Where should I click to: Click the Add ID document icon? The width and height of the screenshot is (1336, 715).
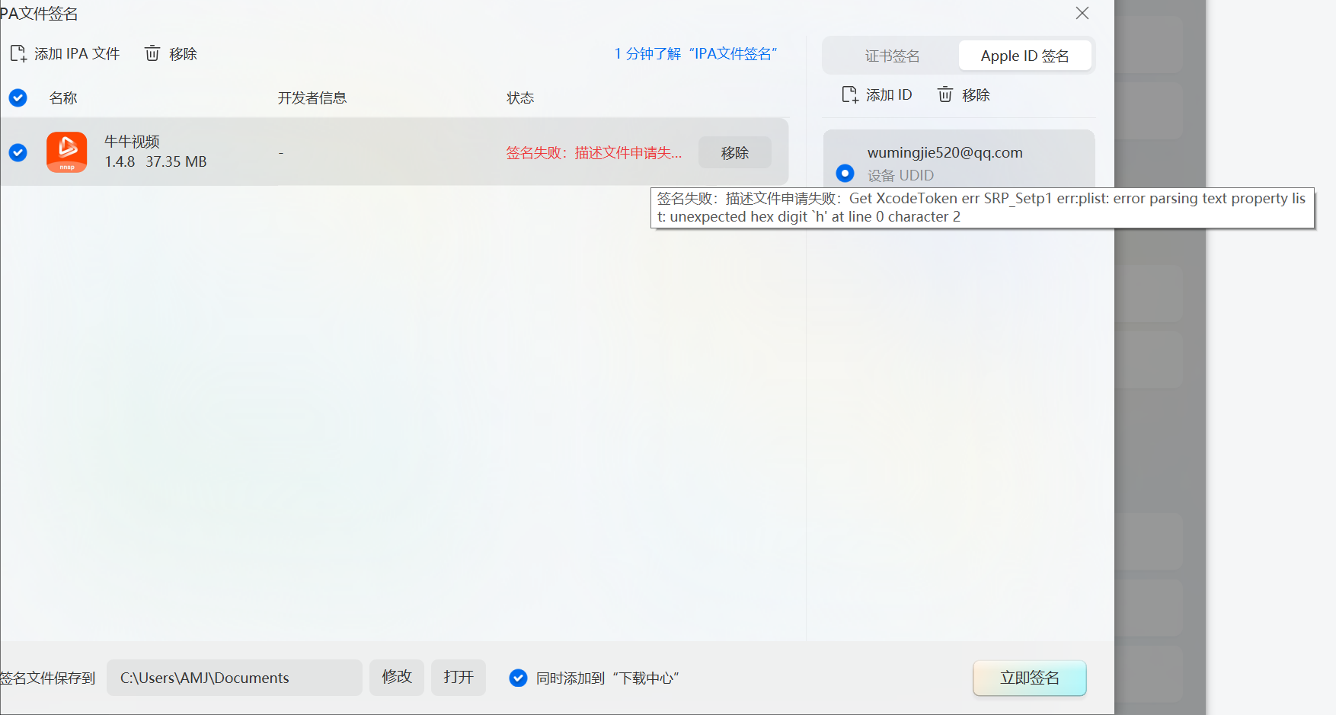(x=850, y=94)
